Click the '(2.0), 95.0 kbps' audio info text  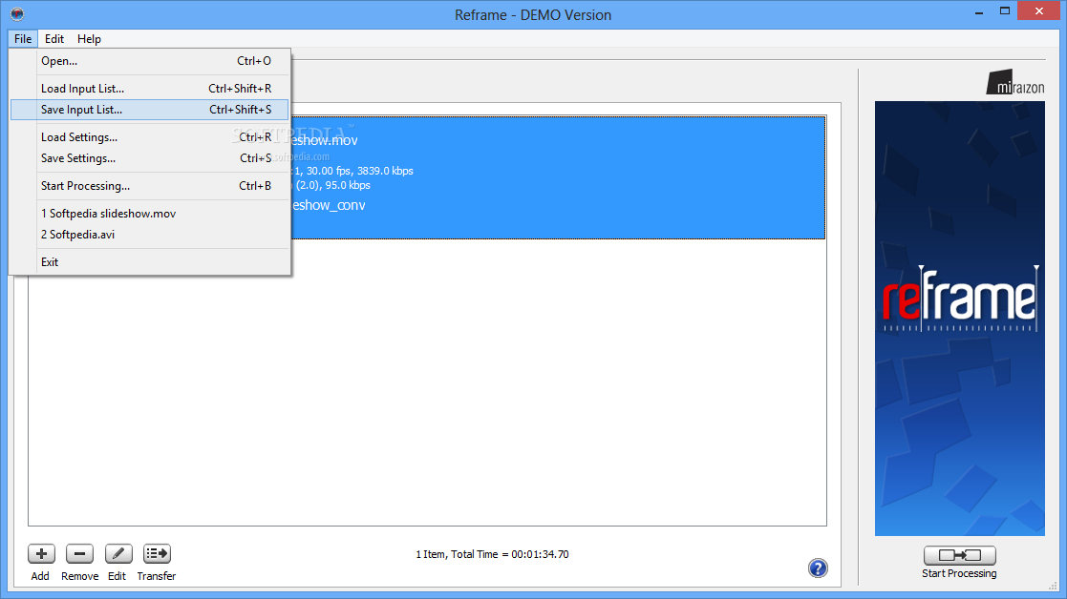pos(332,185)
